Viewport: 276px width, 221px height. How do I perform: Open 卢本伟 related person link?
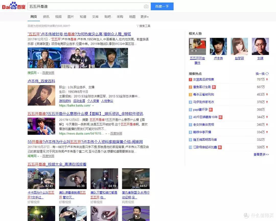(x=218, y=58)
